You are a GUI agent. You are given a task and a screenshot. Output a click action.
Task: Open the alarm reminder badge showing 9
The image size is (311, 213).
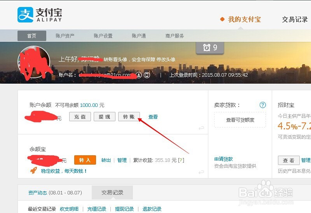(x=210, y=48)
